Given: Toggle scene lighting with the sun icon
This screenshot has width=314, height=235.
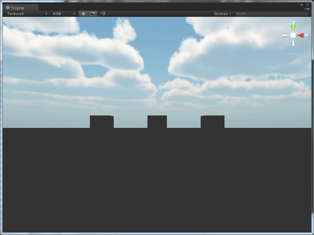Looking at the screenshot, I should pyautogui.click(x=83, y=14).
